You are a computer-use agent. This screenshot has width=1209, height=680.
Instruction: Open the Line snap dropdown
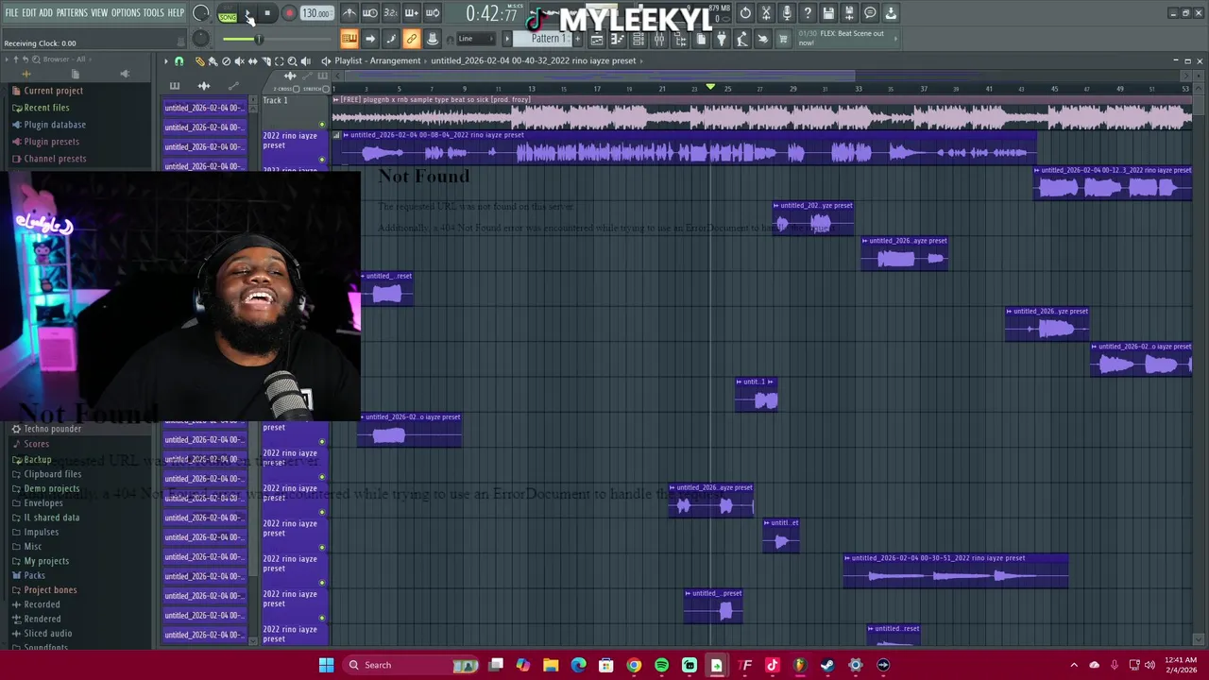[x=477, y=39]
